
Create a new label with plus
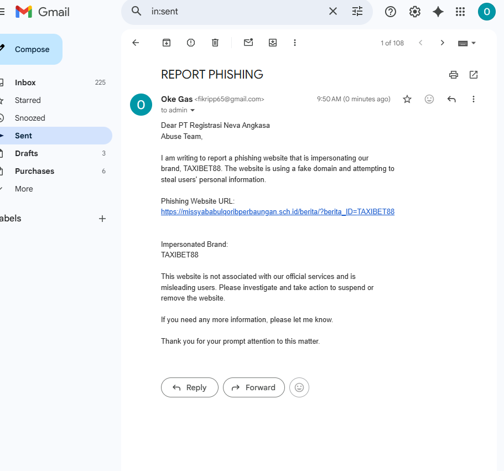coord(102,219)
